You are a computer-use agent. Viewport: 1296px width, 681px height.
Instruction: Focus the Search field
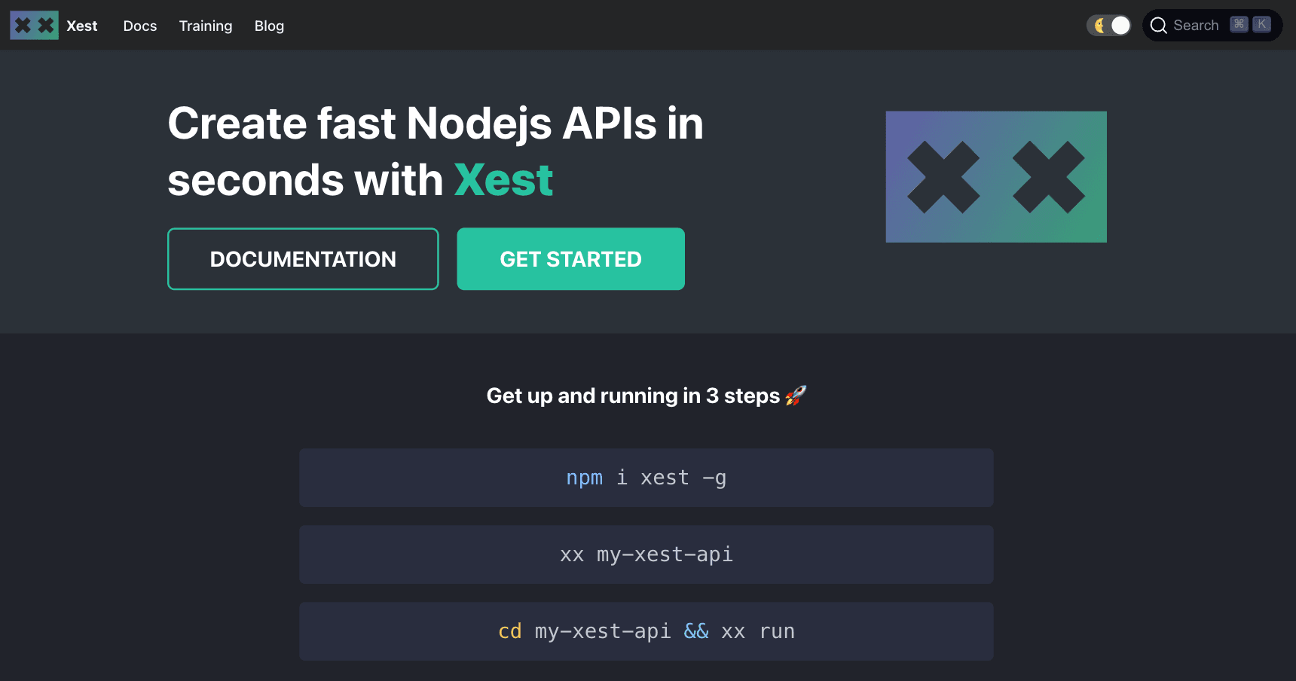point(1212,26)
